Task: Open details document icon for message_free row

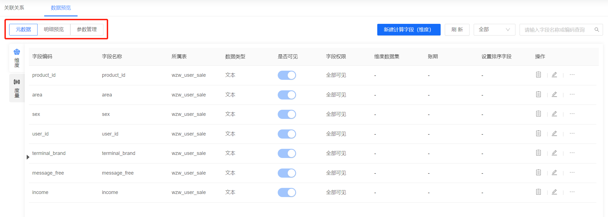Action: 538,172
